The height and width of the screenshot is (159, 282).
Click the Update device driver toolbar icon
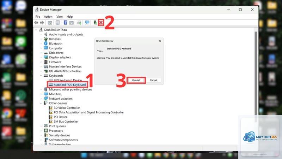[79, 23]
